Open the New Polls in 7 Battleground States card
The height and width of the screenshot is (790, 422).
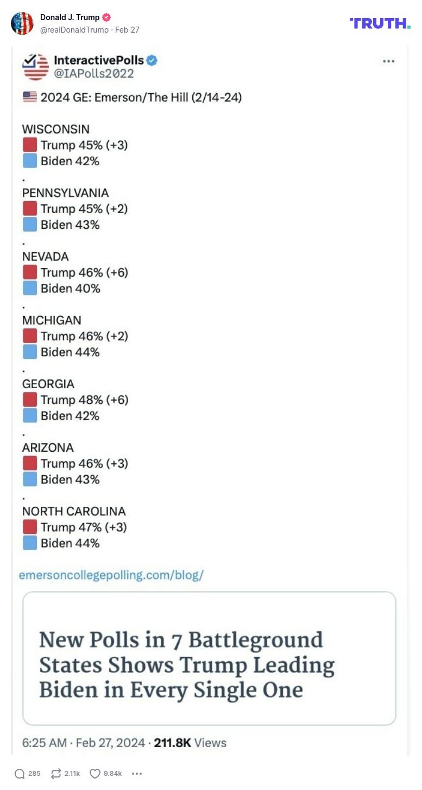click(x=209, y=658)
